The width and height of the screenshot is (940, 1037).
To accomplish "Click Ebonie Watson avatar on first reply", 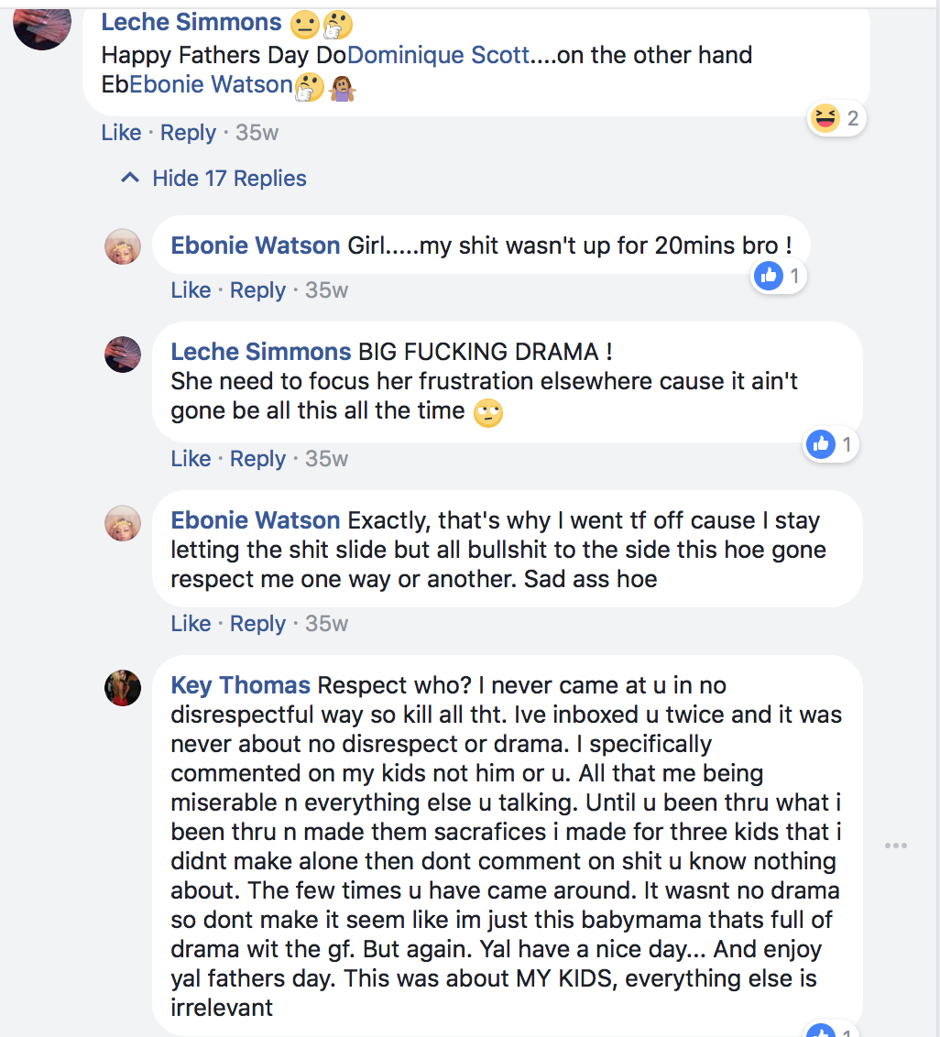I will pos(123,246).
